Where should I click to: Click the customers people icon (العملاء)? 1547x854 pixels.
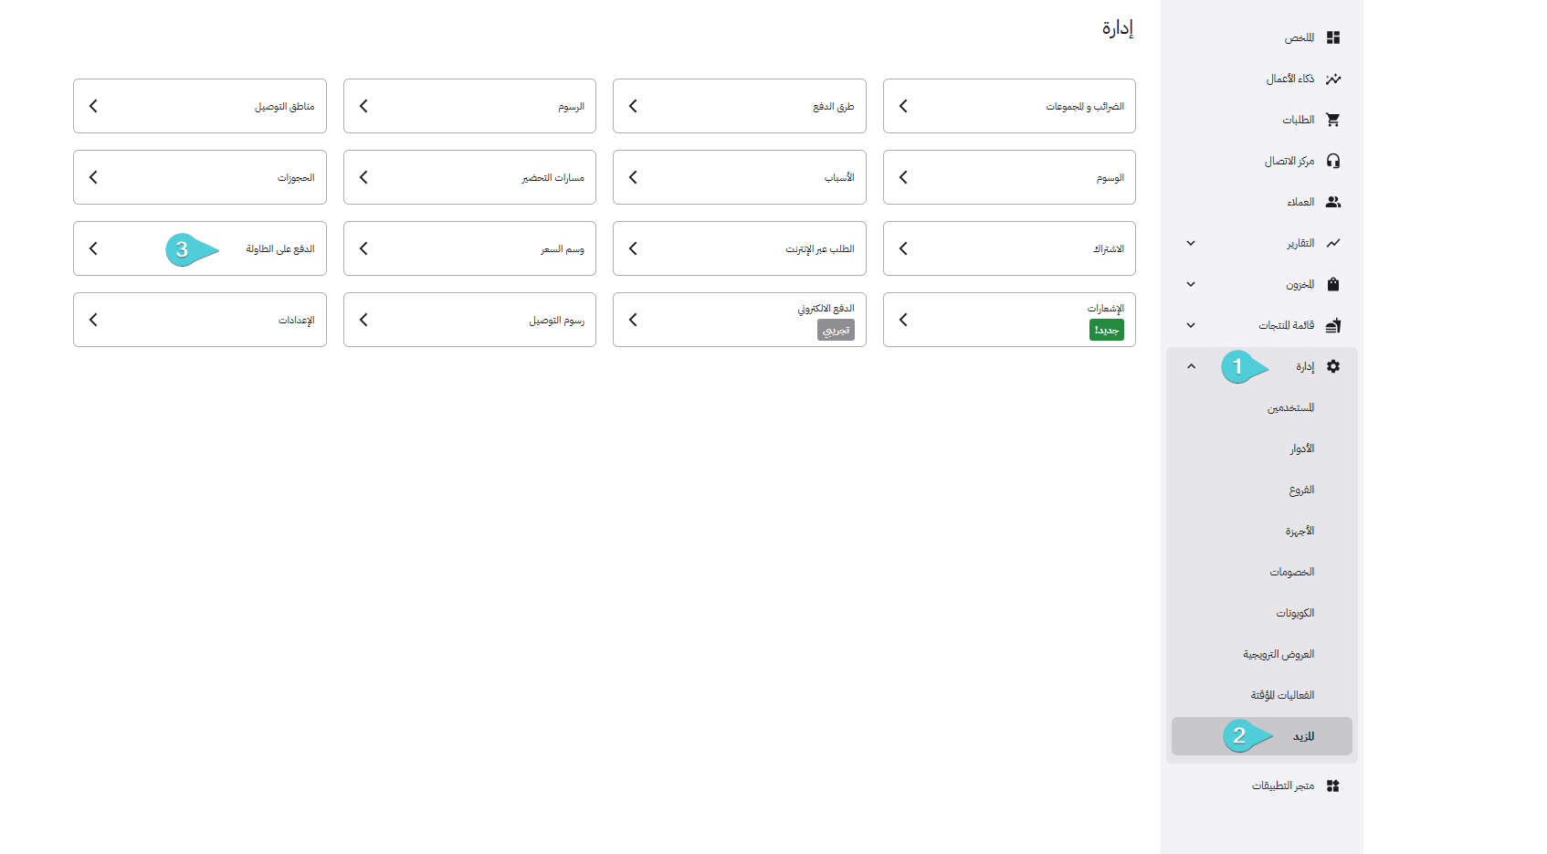(1333, 202)
